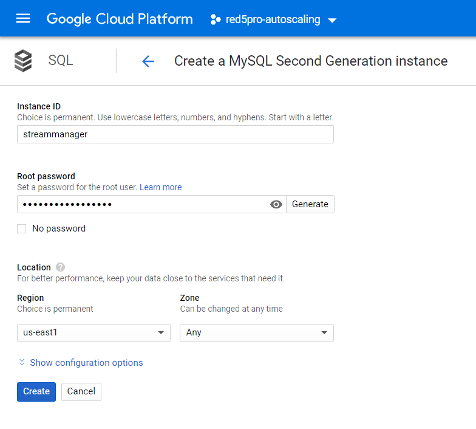Go back using the blue arrow
Screen dimensions: 476x429
148,61
